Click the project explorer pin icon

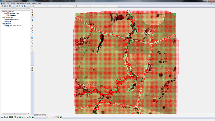point(30,9)
